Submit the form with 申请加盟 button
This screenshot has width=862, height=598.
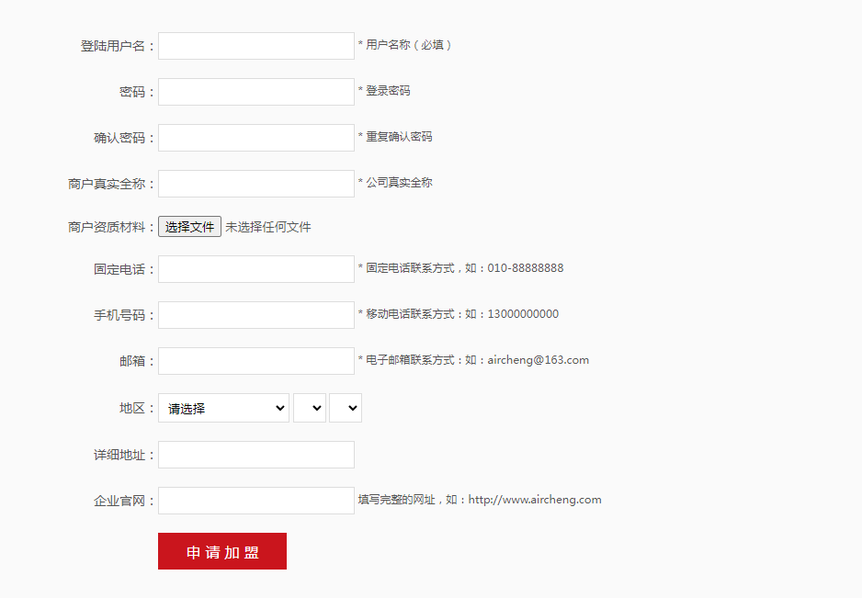[222, 551]
